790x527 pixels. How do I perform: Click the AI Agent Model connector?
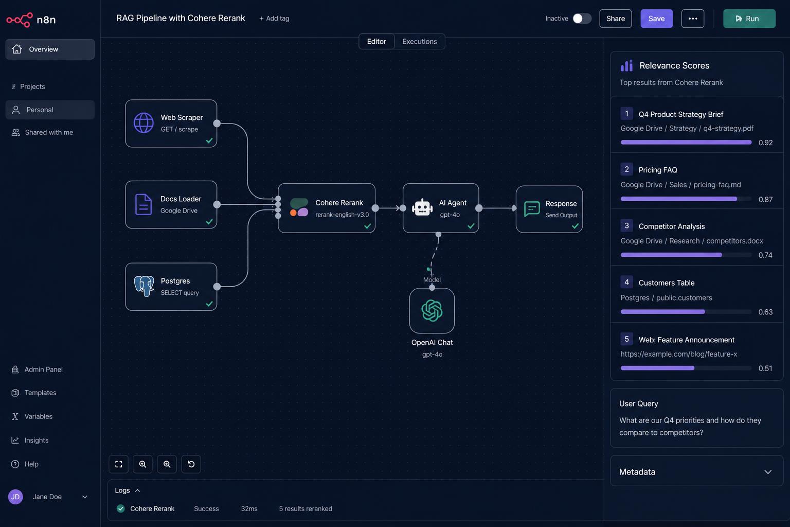(438, 235)
